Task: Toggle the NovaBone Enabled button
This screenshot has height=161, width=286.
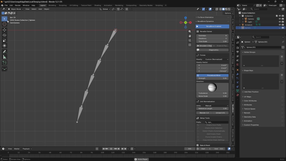Action: pos(212,26)
